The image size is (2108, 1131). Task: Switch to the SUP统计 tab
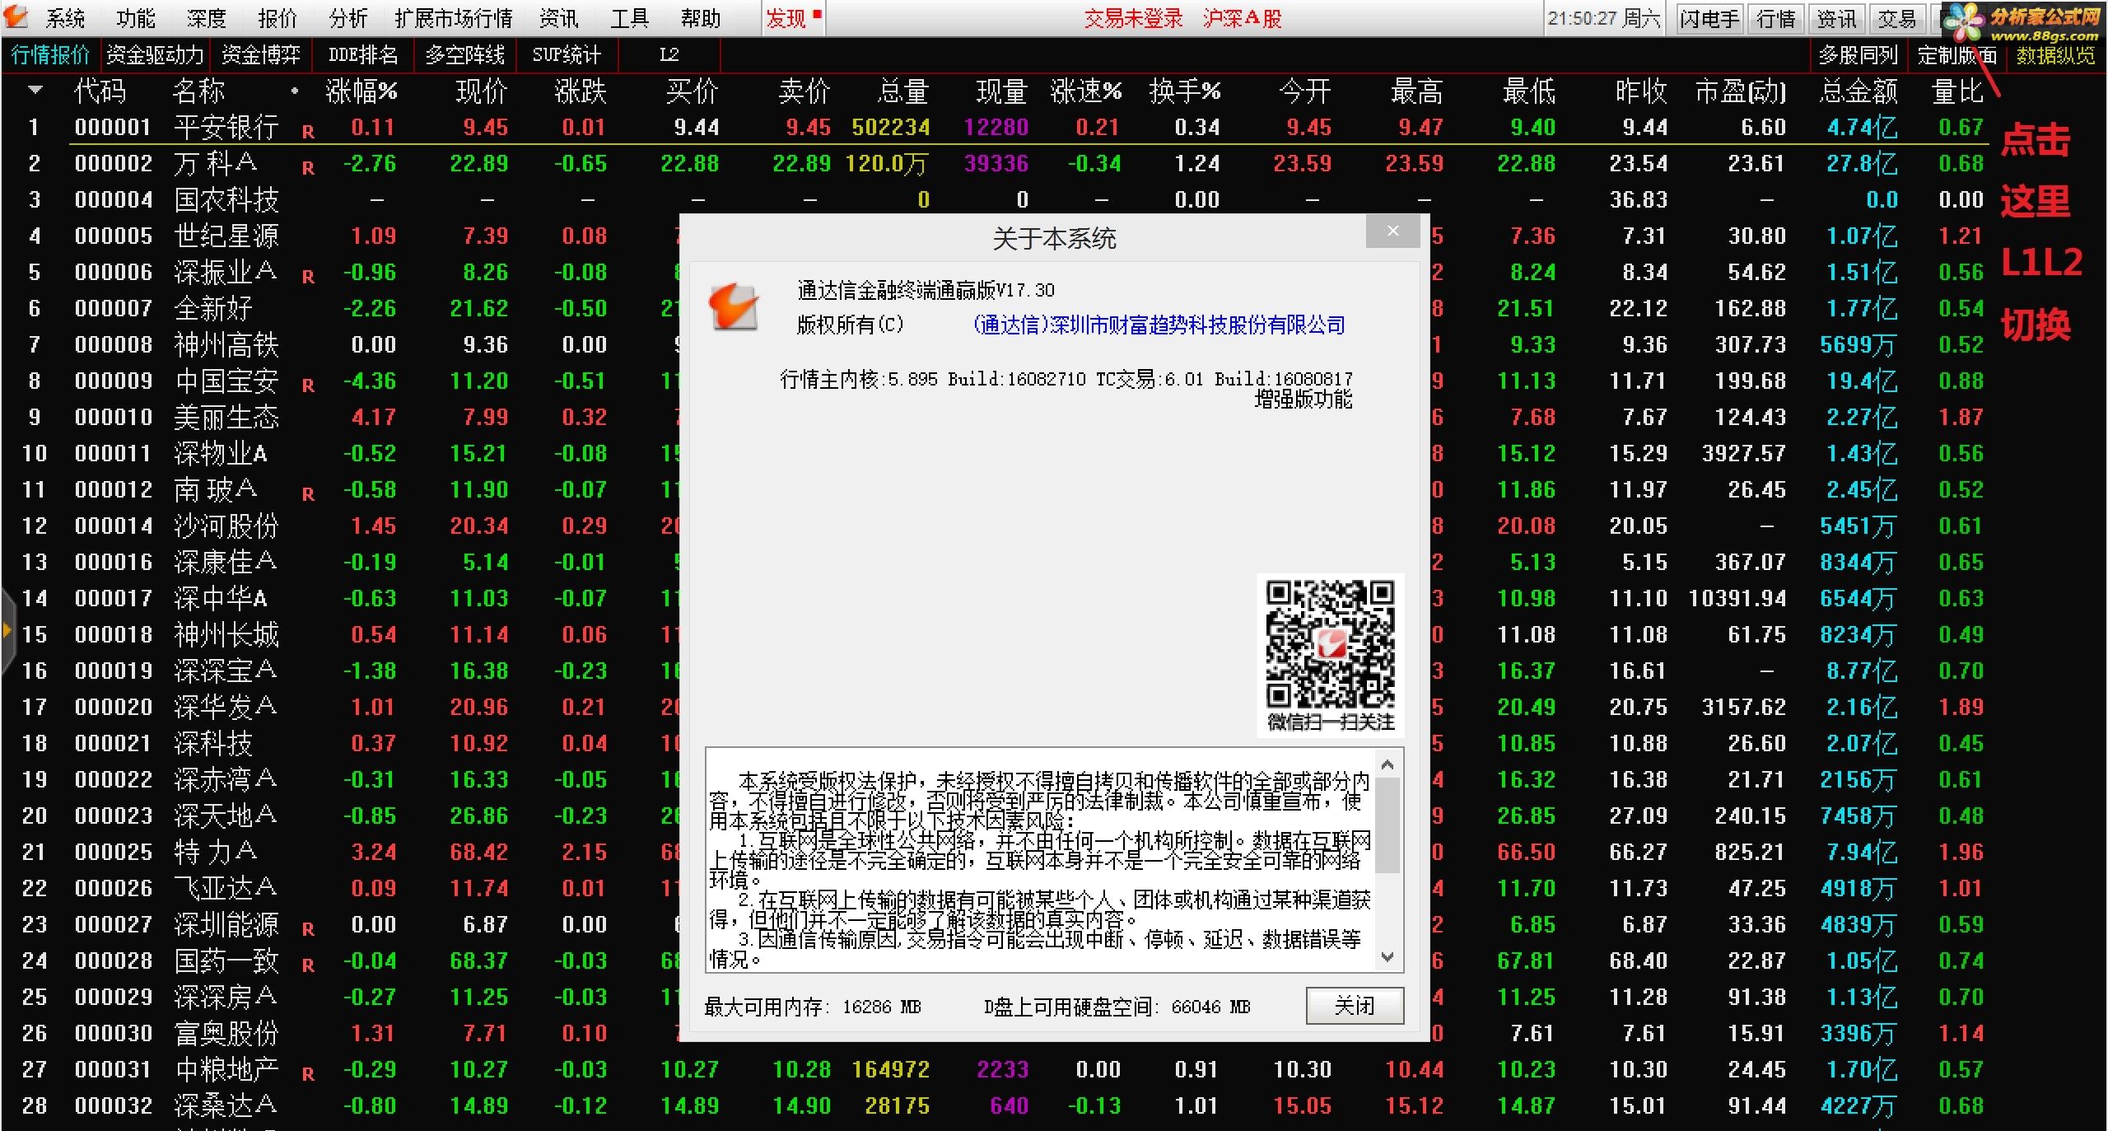(x=567, y=54)
